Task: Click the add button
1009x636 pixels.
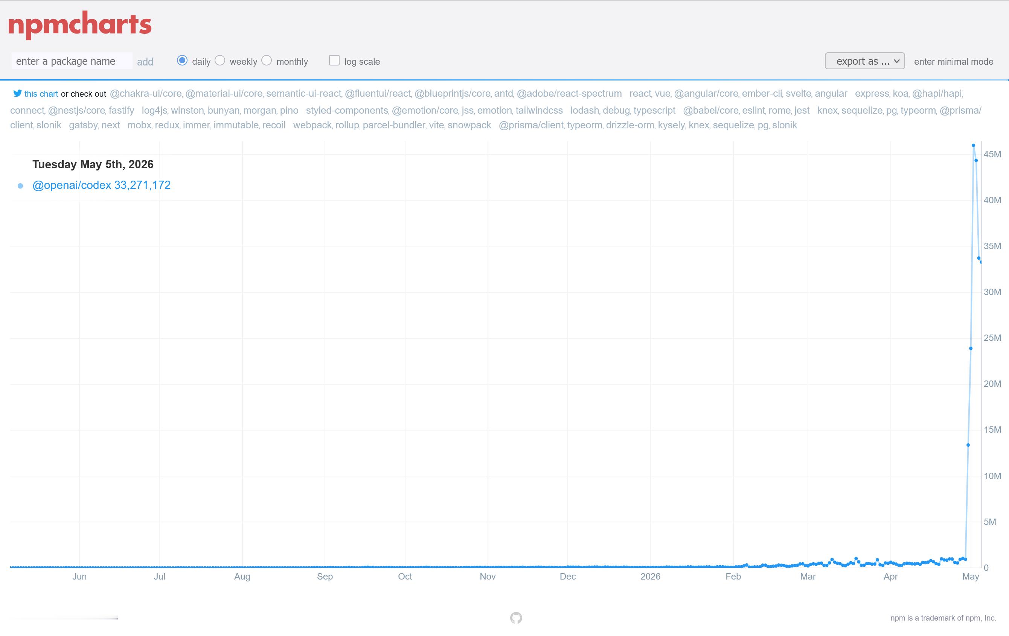Action: click(145, 62)
